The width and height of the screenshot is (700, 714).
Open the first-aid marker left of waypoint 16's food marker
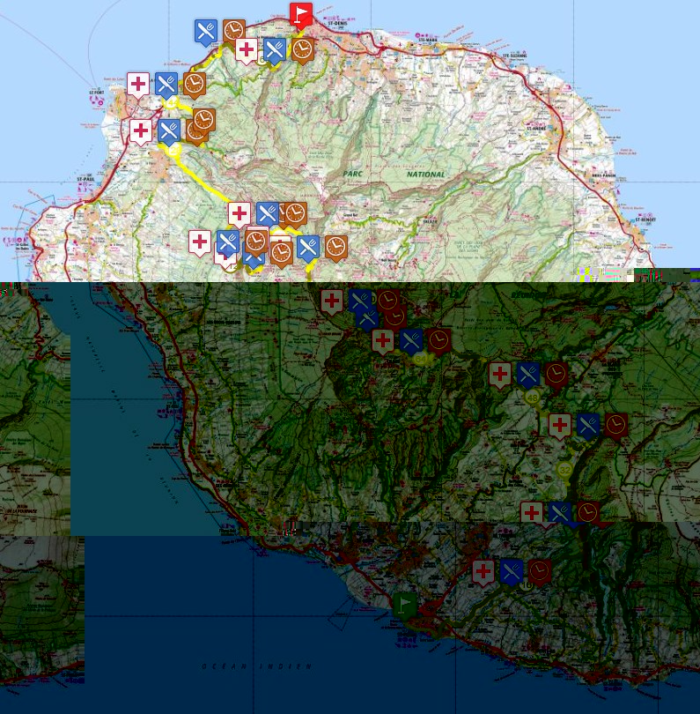[x=483, y=572]
